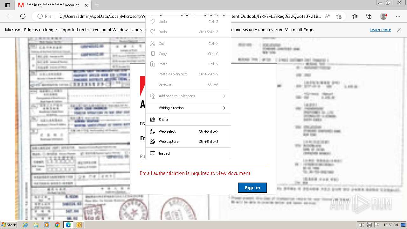This screenshot has width=407, height=229.
Task: Click the Sign in button
Action: point(252,188)
